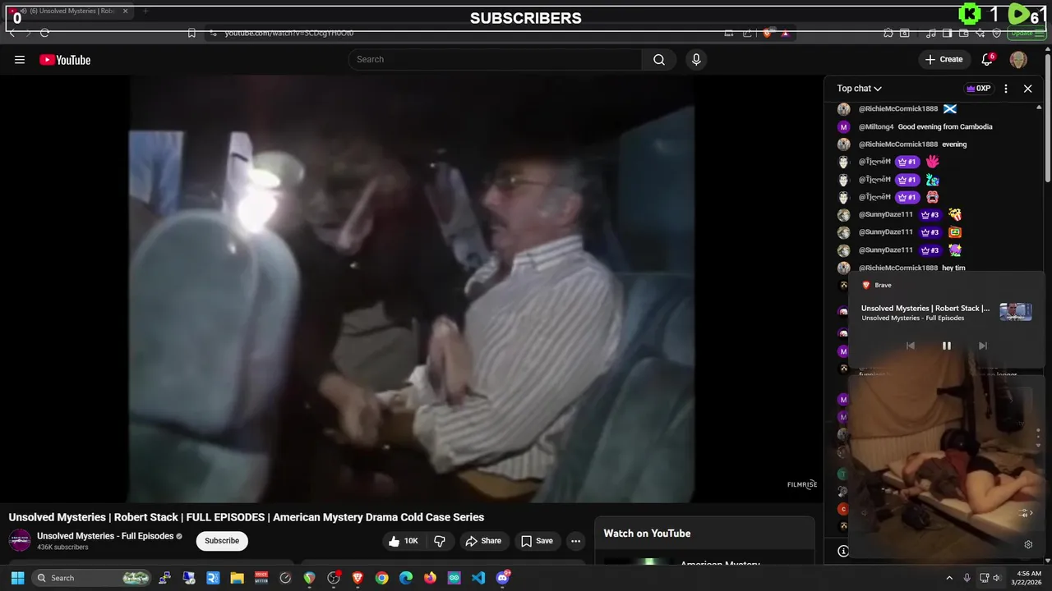Open live chat options three-dot menu
Viewport: 1052px width, 591px height.
pos(1006,89)
